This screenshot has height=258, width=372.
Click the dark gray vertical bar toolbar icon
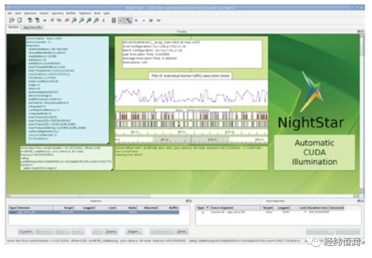point(114,20)
